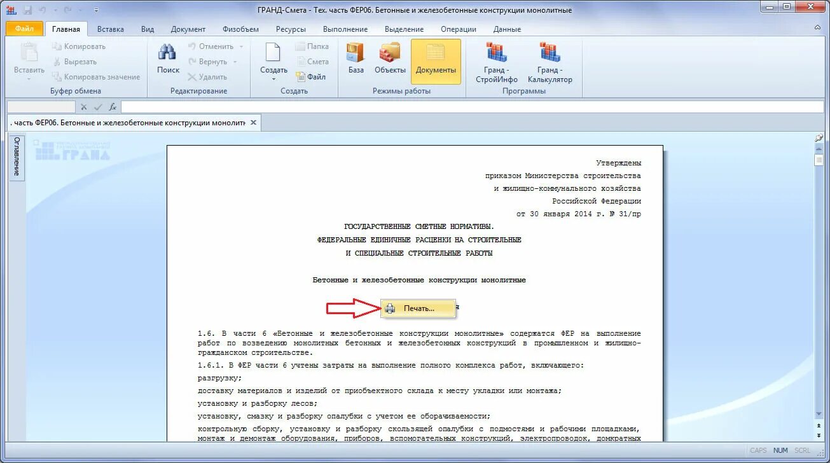This screenshot has height=463, width=830.
Task: Click Копировать значение button
Action: pos(96,77)
